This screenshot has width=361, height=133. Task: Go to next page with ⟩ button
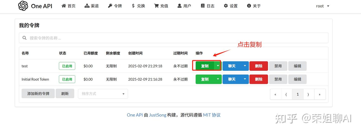pyautogui.click(x=309, y=94)
